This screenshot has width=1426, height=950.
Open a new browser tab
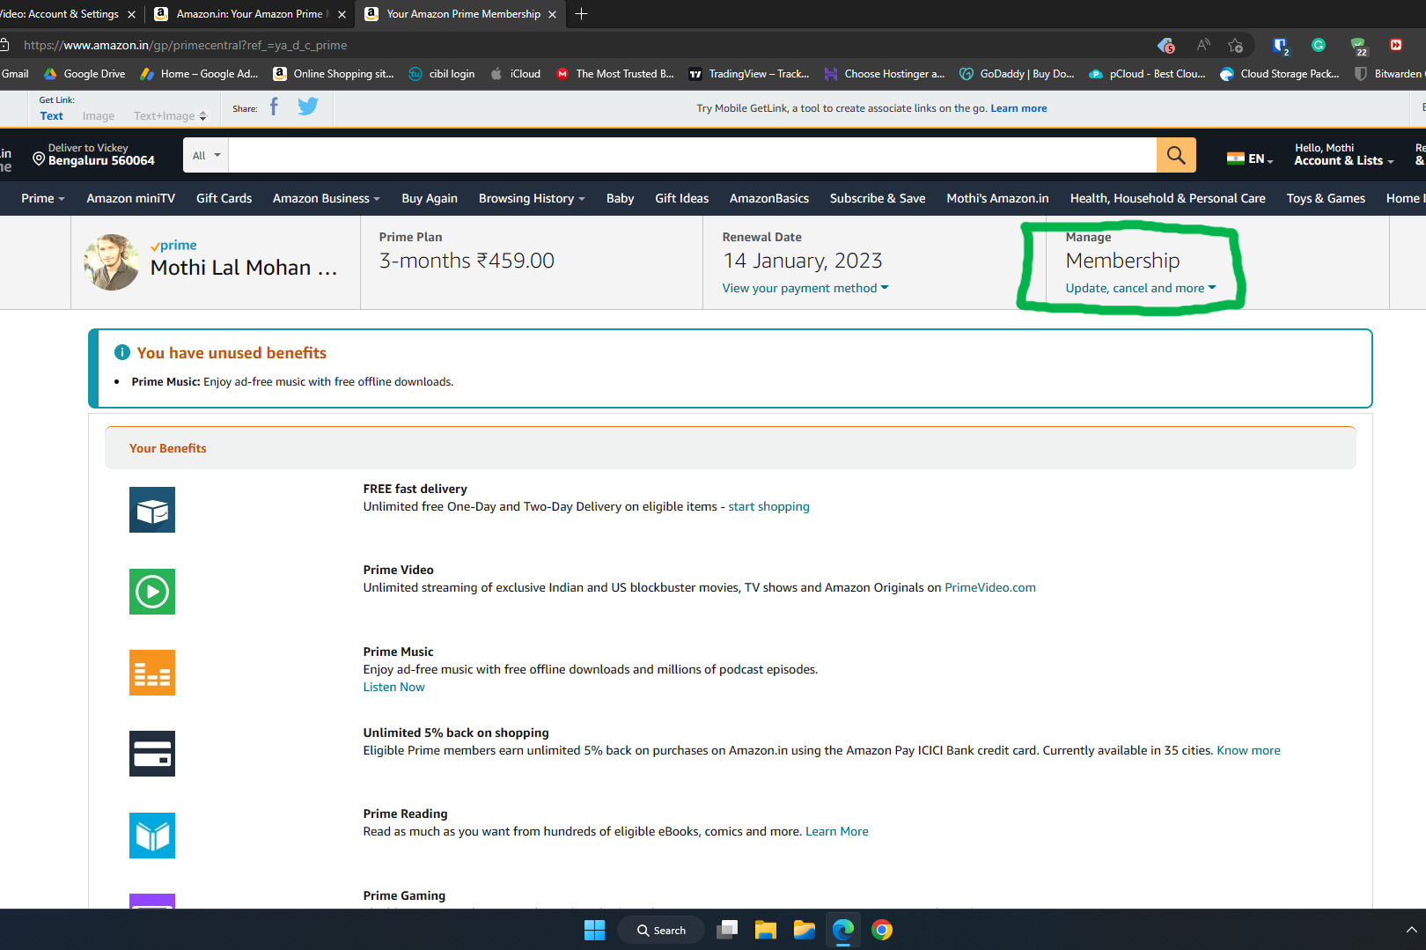(581, 13)
